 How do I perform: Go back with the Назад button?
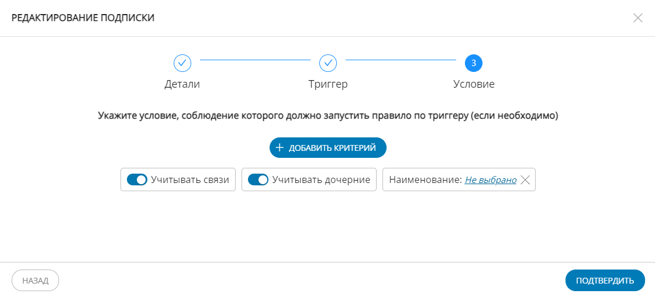(x=36, y=281)
